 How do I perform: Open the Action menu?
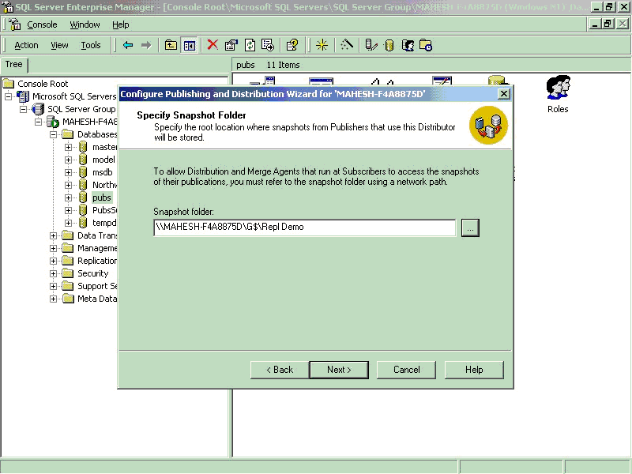tap(26, 45)
